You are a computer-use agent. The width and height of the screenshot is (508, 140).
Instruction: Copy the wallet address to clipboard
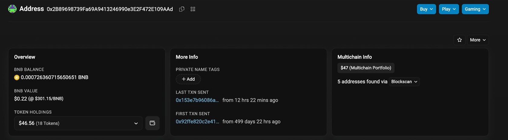[182, 9]
